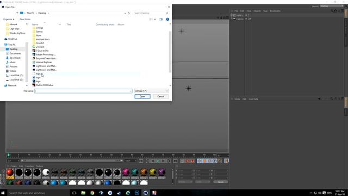Open the Function menu in Material Manager
The height and width of the screenshot is (196, 348).
coord(29,166)
